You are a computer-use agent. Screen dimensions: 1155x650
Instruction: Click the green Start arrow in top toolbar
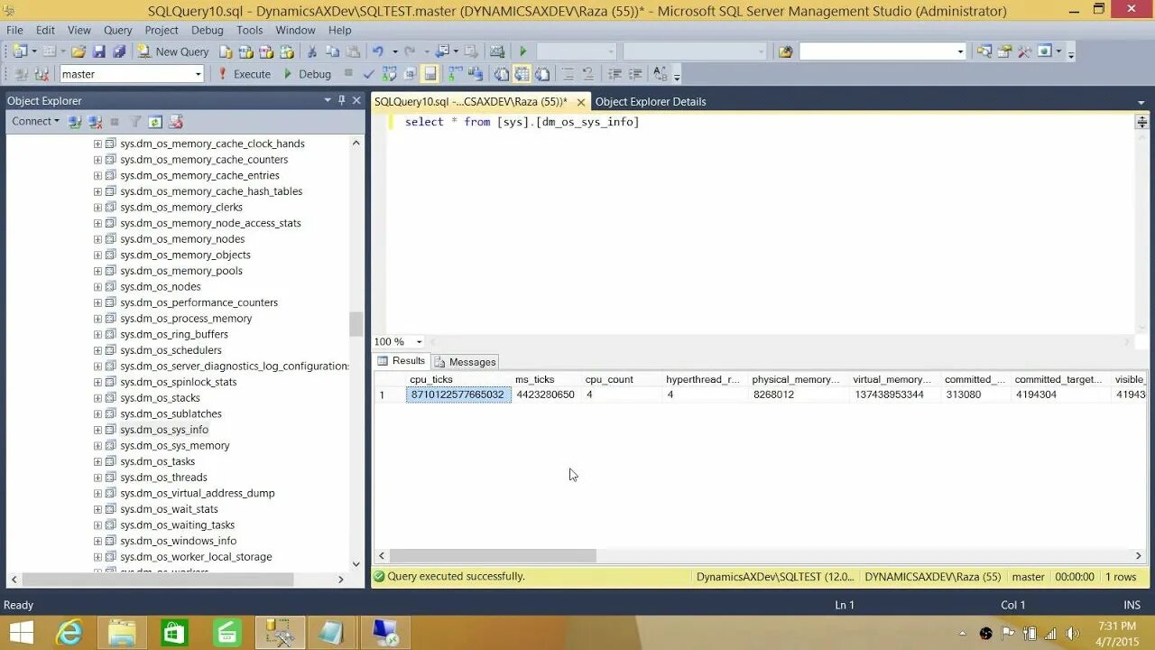522,51
